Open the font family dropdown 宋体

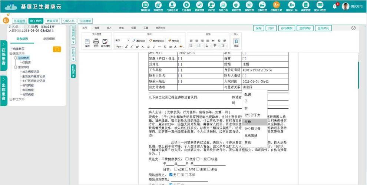pos(122,41)
